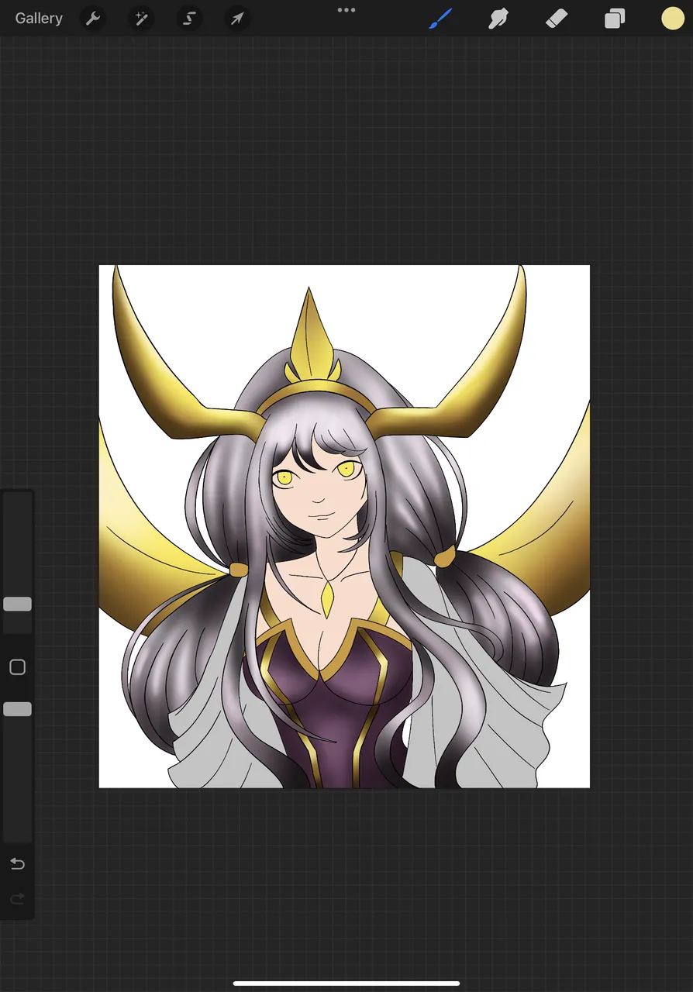Undo the last stroke
693x992 pixels.
click(x=17, y=863)
